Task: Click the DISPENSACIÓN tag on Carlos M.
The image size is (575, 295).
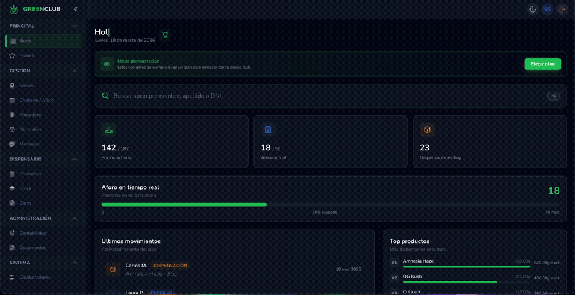Action: pos(171,266)
